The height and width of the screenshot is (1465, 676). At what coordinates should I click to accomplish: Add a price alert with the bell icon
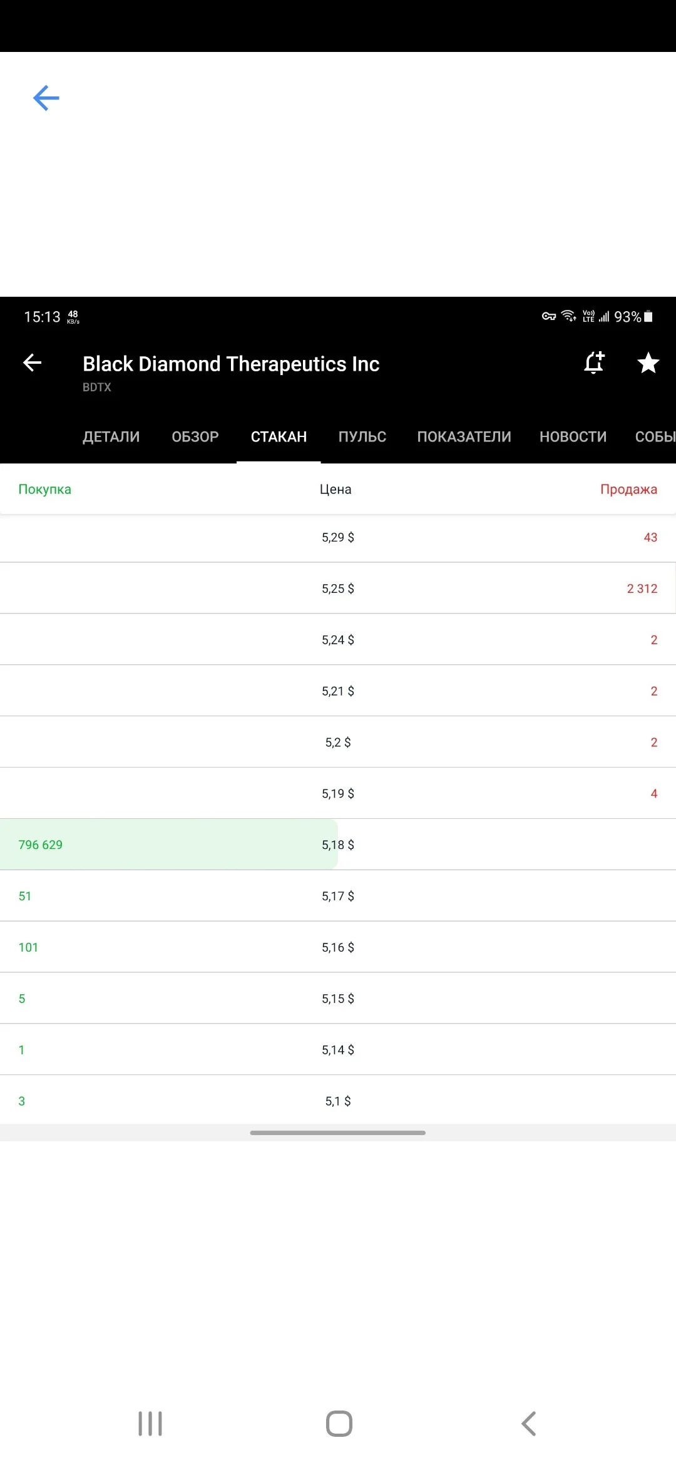(x=594, y=362)
